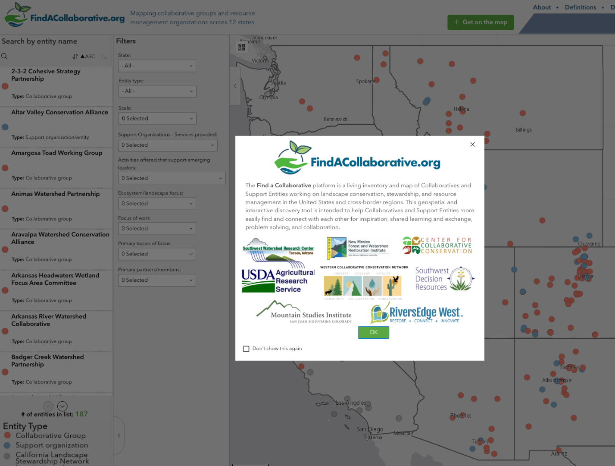Go to next page of entity list
The image size is (615, 466).
click(62, 406)
